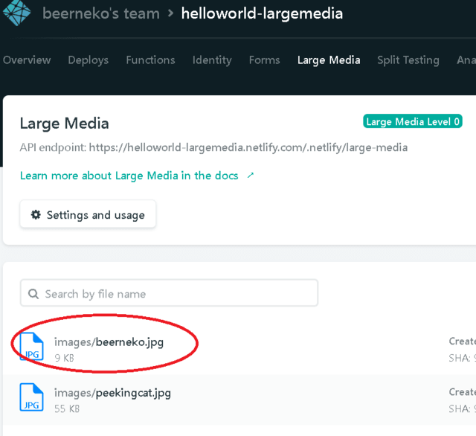
Task: Click the Large Media Level 0 badge
Action: (x=413, y=121)
